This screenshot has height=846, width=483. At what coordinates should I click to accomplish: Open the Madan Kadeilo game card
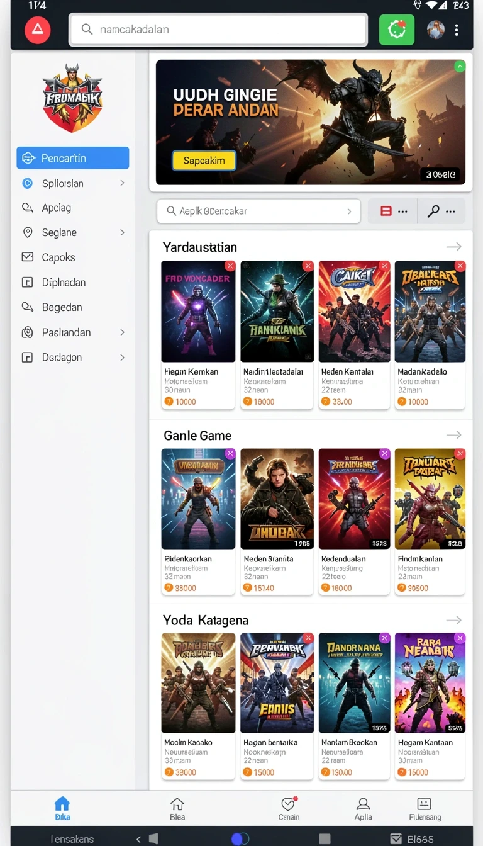point(430,335)
